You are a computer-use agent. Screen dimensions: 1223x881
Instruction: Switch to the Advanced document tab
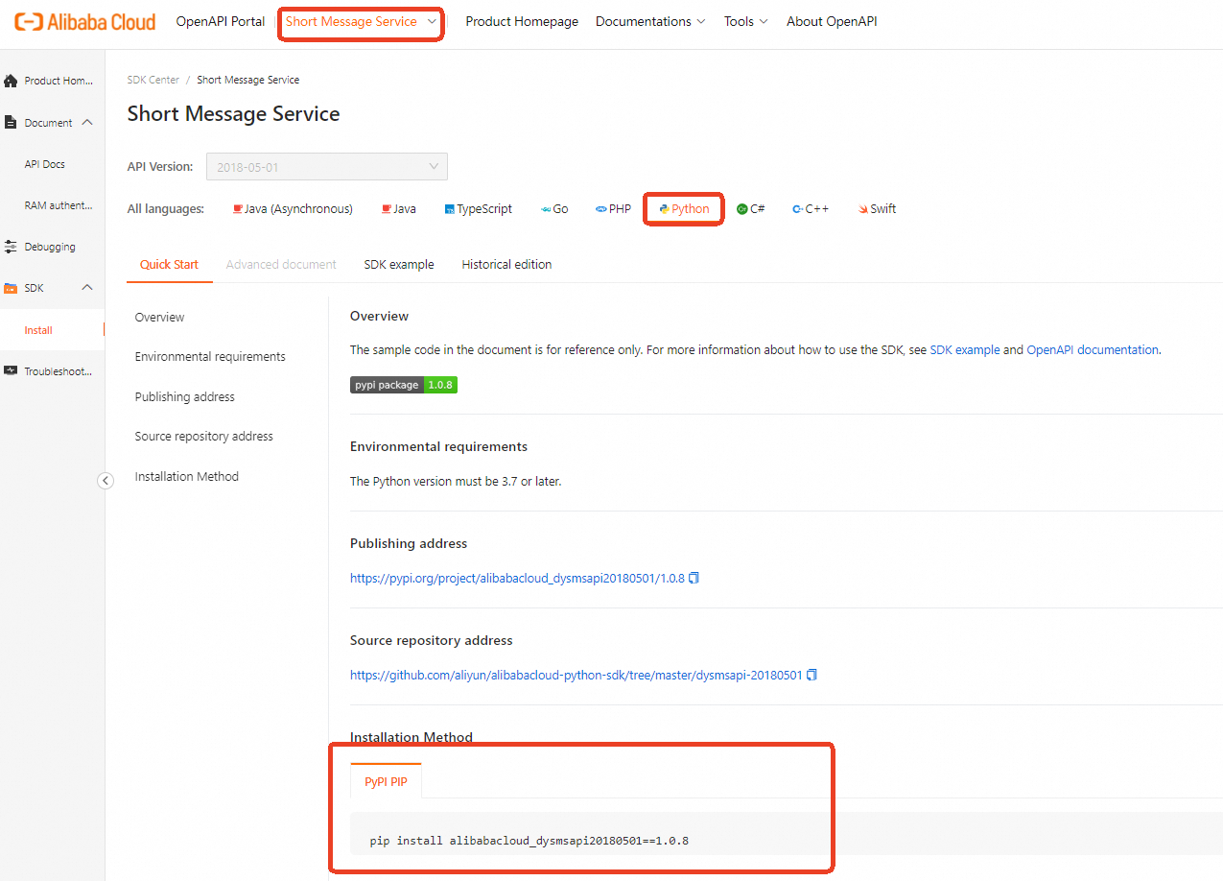coord(281,264)
